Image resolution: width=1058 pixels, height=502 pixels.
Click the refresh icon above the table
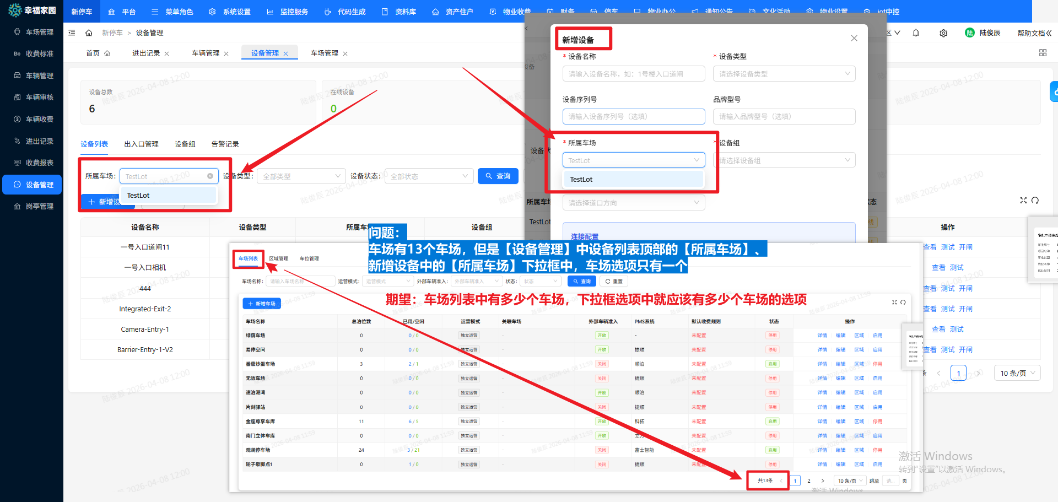pyautogui.click(x=1035, y=201)
